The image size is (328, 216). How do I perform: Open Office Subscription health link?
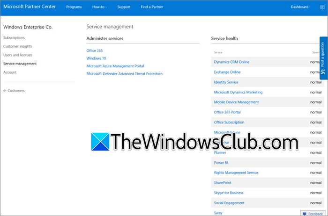(x=229, y=122)
